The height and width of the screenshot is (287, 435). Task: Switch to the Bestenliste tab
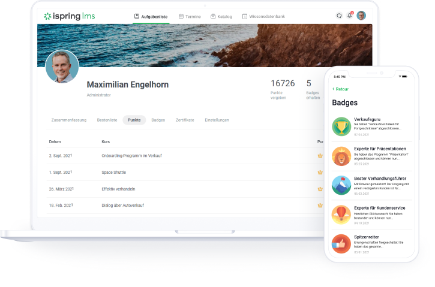tap(107, 120)
